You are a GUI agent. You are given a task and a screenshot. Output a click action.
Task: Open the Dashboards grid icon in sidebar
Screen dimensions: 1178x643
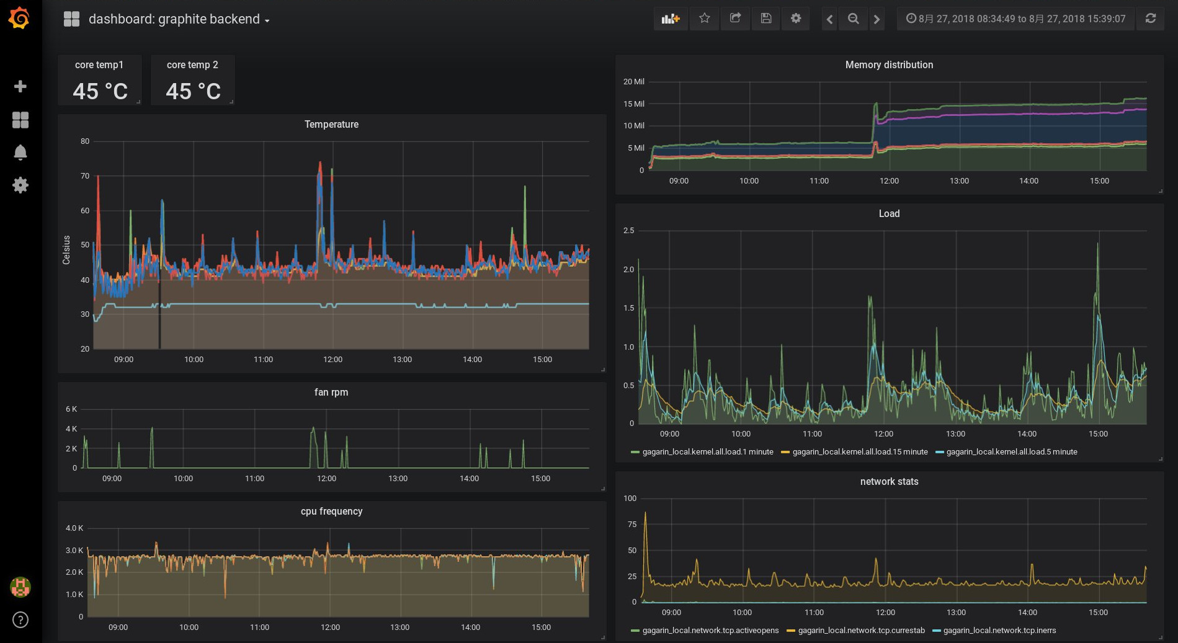coord(20,120)
